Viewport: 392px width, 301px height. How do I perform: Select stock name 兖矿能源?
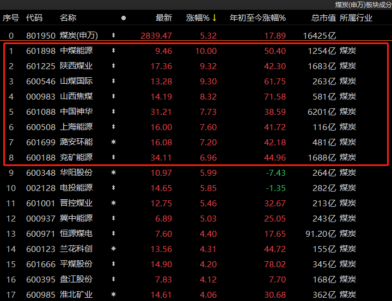coord(76,157)
